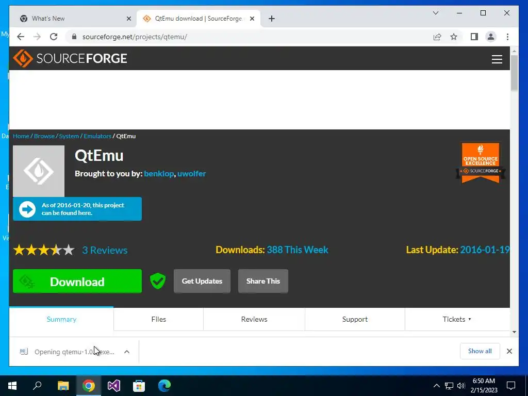Open author benklop profile link
This screenshot has height=396, width=528.
pos(159,174)
